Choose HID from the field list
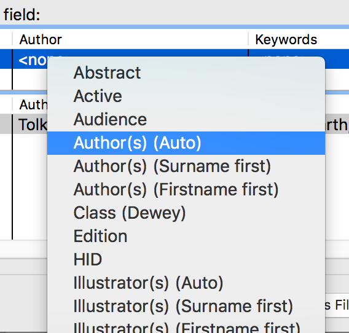Viewport: 349px width, 333px height. 186,260
